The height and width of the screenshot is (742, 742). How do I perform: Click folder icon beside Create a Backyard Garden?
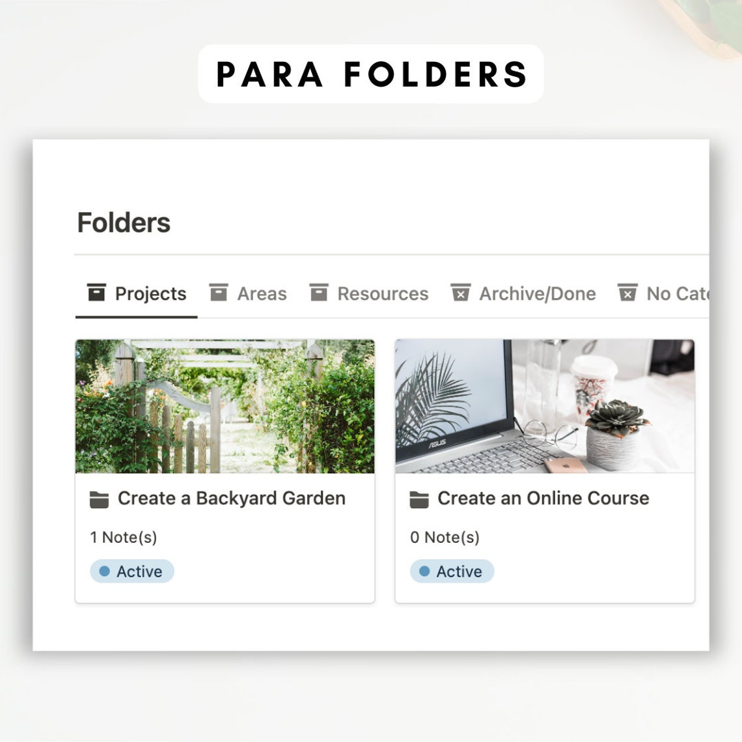coord(100,499)
